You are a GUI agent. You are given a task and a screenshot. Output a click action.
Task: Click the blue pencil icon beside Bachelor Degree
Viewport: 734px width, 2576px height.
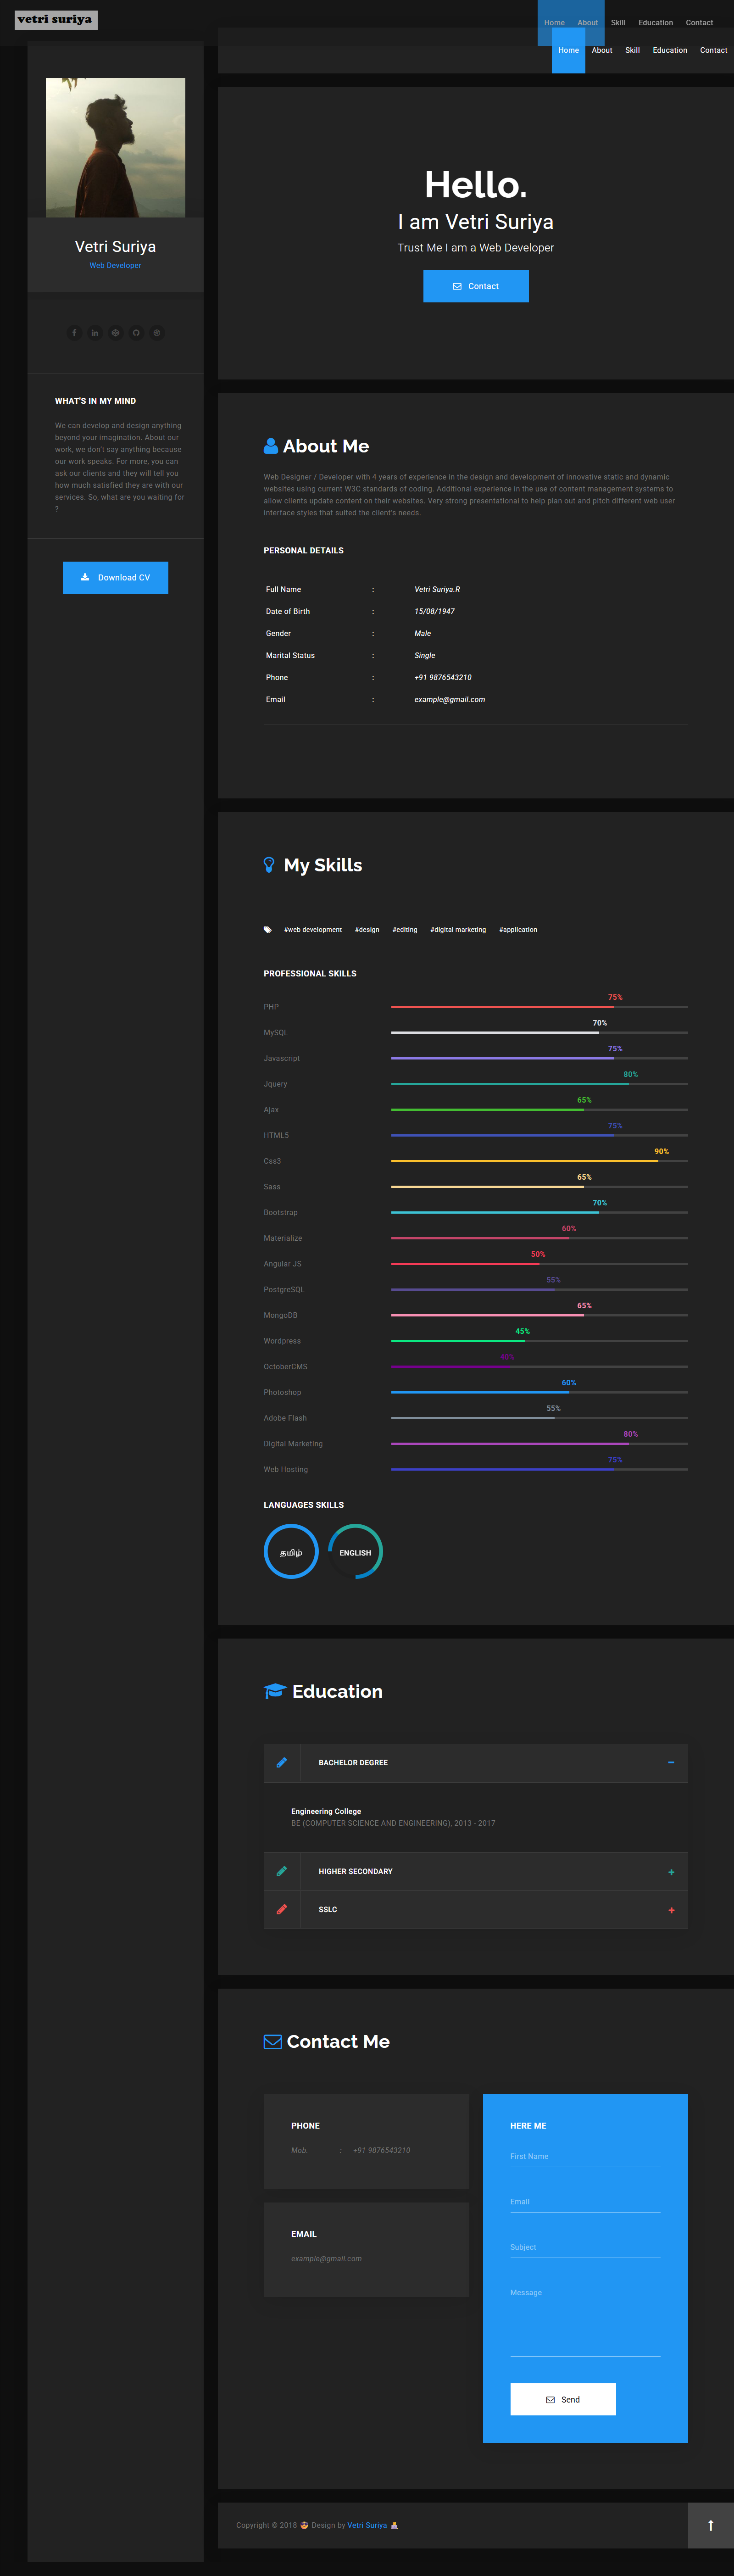click(282, 1763)
